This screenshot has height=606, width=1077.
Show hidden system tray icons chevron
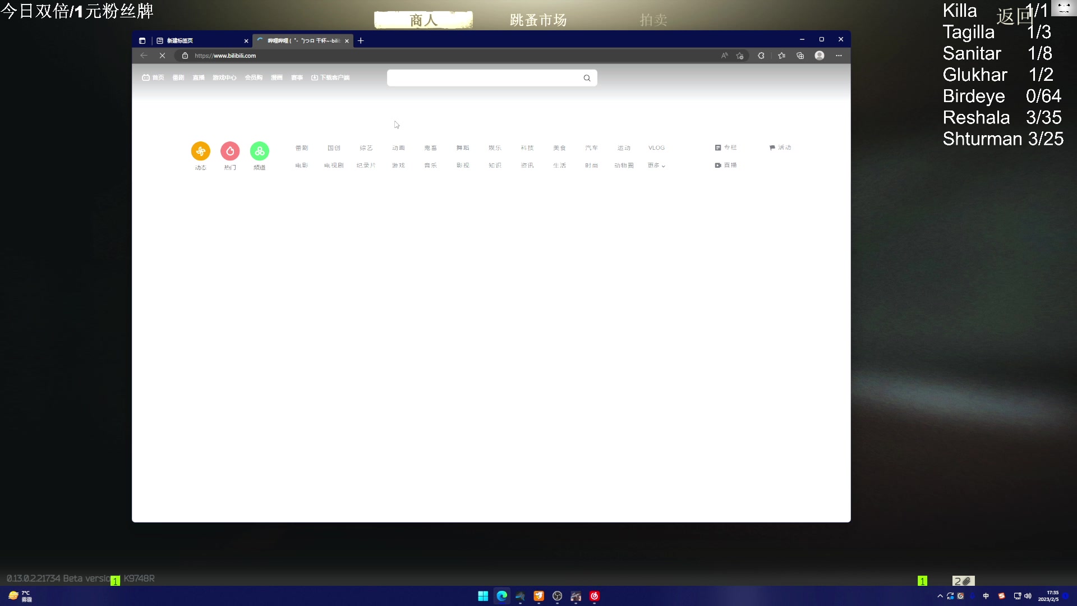tap(940, 596)
